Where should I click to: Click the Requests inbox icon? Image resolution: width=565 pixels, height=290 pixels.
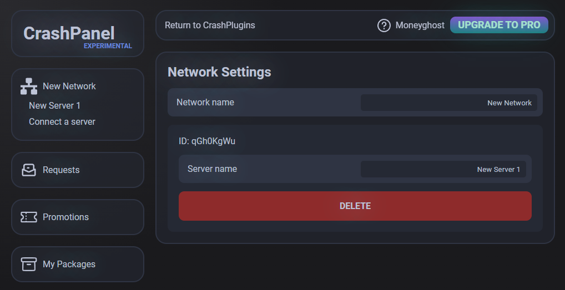29,170
